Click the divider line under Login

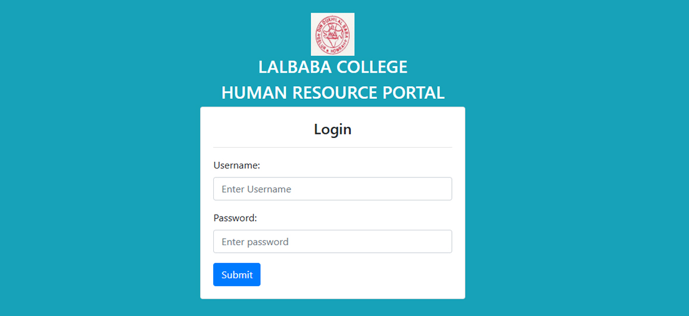[x=333, y=148]
